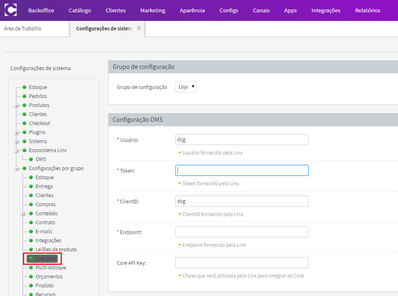The width and height of the screenshot is (398, 296).
Task: Click the green status dot beside Multi-estoque
Action: pos(31,268)
